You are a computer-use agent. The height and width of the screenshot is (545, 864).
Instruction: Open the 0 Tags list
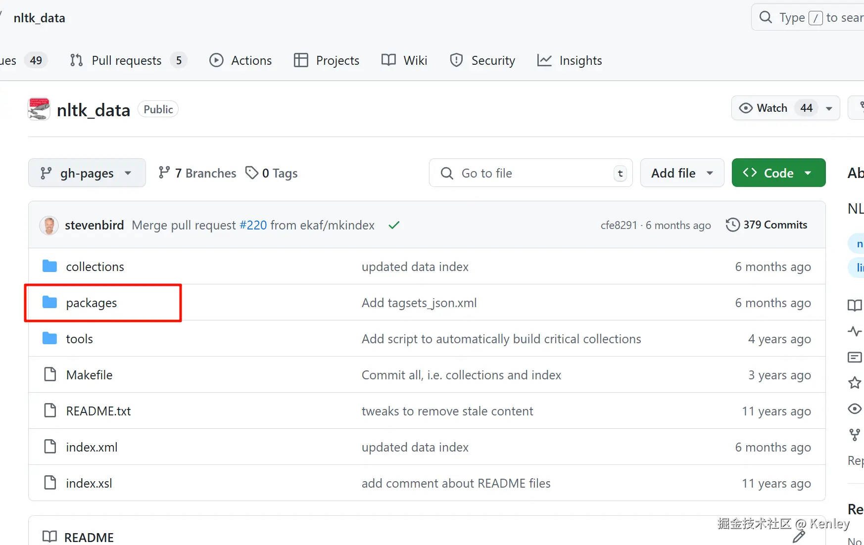tap(272, 173)
